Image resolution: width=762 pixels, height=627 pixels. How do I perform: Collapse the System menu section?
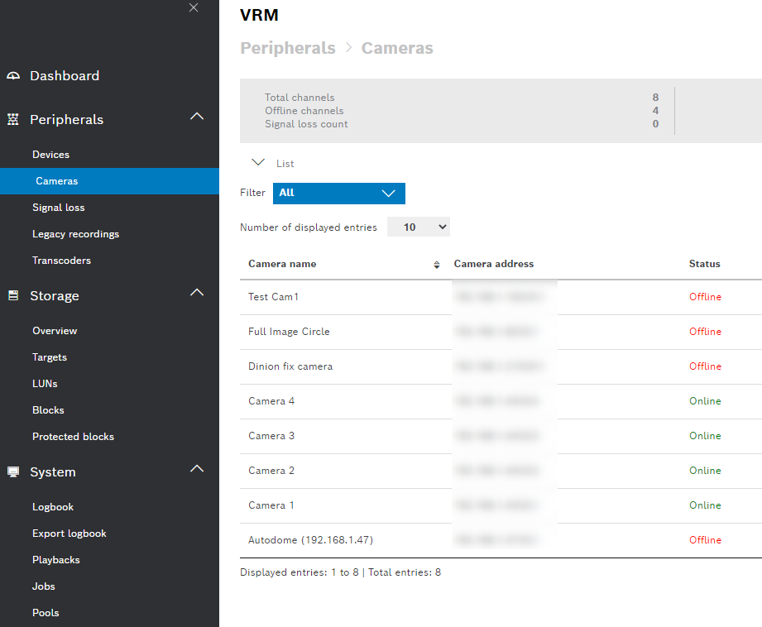pos(197,469)
